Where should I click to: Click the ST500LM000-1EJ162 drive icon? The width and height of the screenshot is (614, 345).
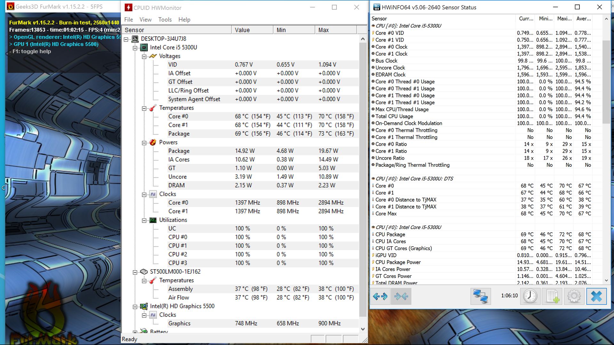(x=144, y=272)
